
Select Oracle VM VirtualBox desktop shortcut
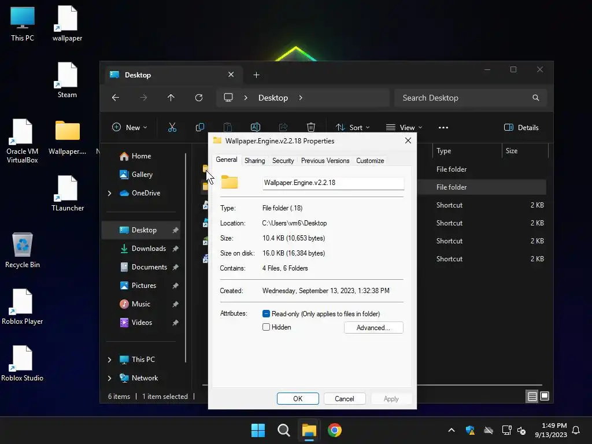point(23,141)
